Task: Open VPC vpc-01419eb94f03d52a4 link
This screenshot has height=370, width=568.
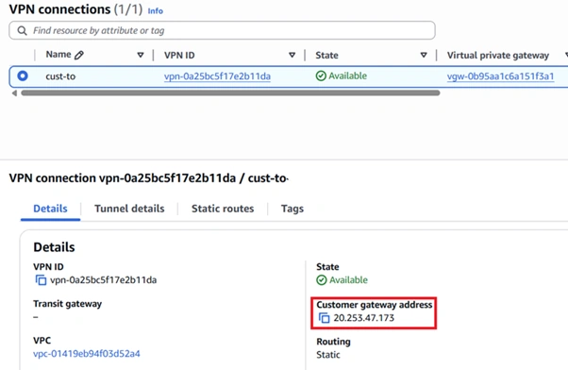Action: [87, 354]
